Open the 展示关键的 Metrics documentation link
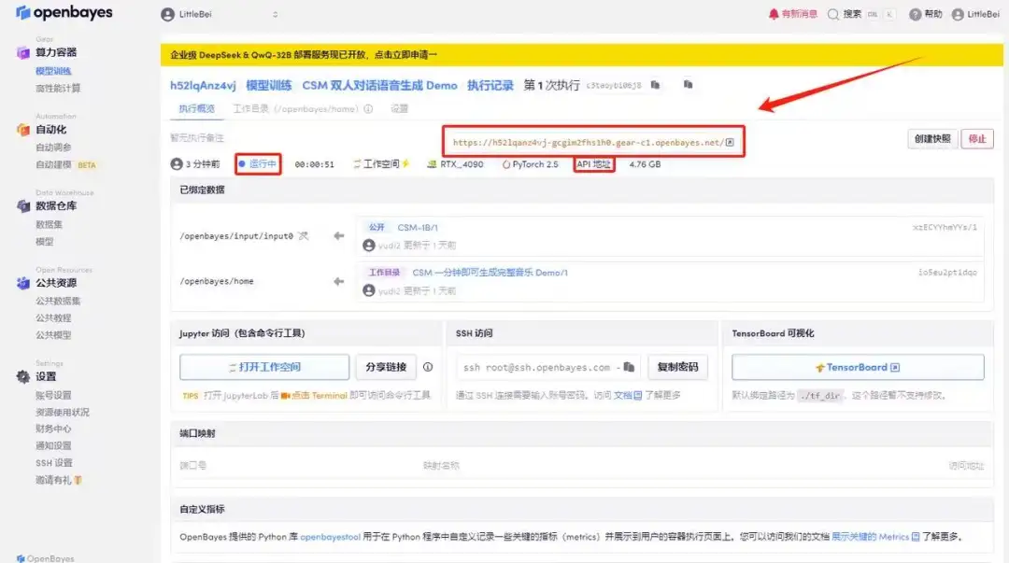Viewport: 1009px width, 563px height. tap(875, 537)
